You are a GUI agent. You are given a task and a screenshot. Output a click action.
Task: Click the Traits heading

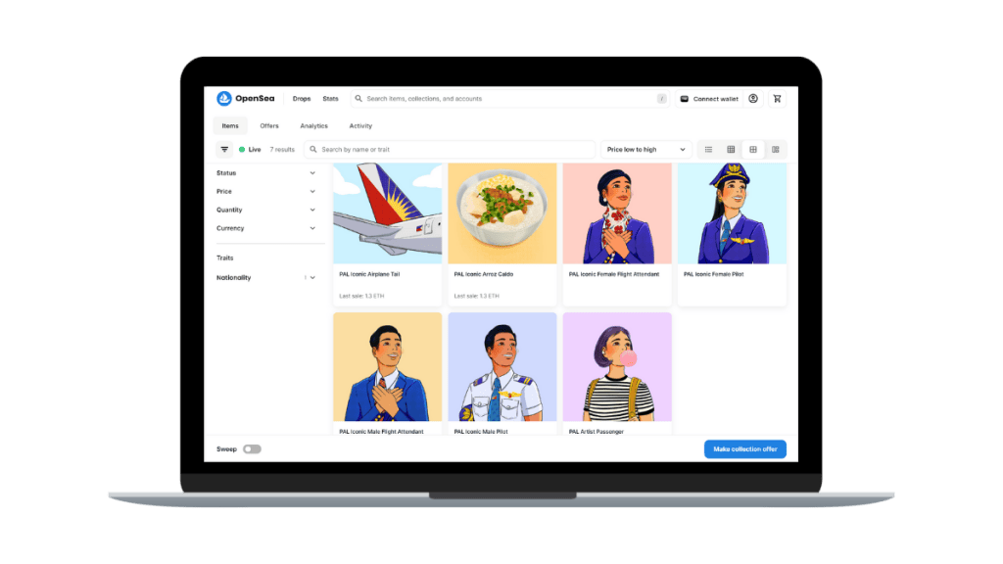224,258
